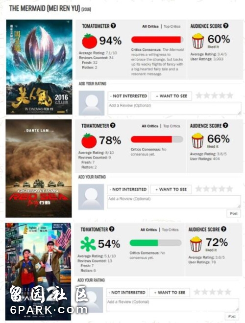Click the green splat icon beside 54%

tap(88, 244)
